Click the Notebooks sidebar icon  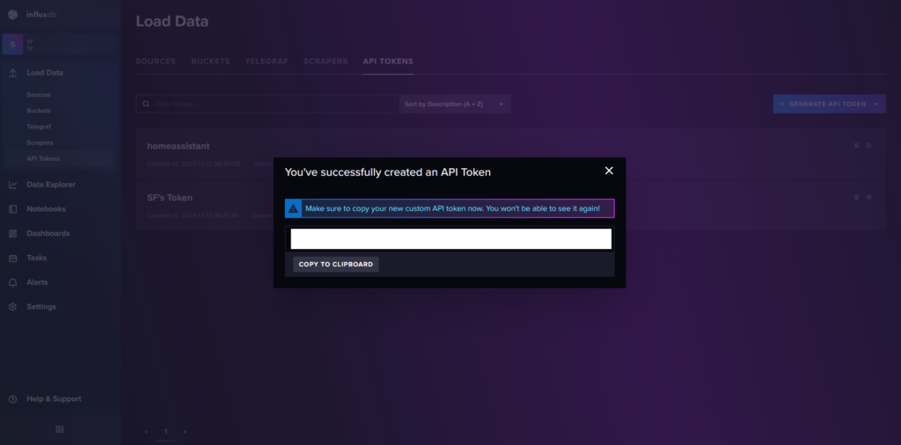click(x=12, y=209)
